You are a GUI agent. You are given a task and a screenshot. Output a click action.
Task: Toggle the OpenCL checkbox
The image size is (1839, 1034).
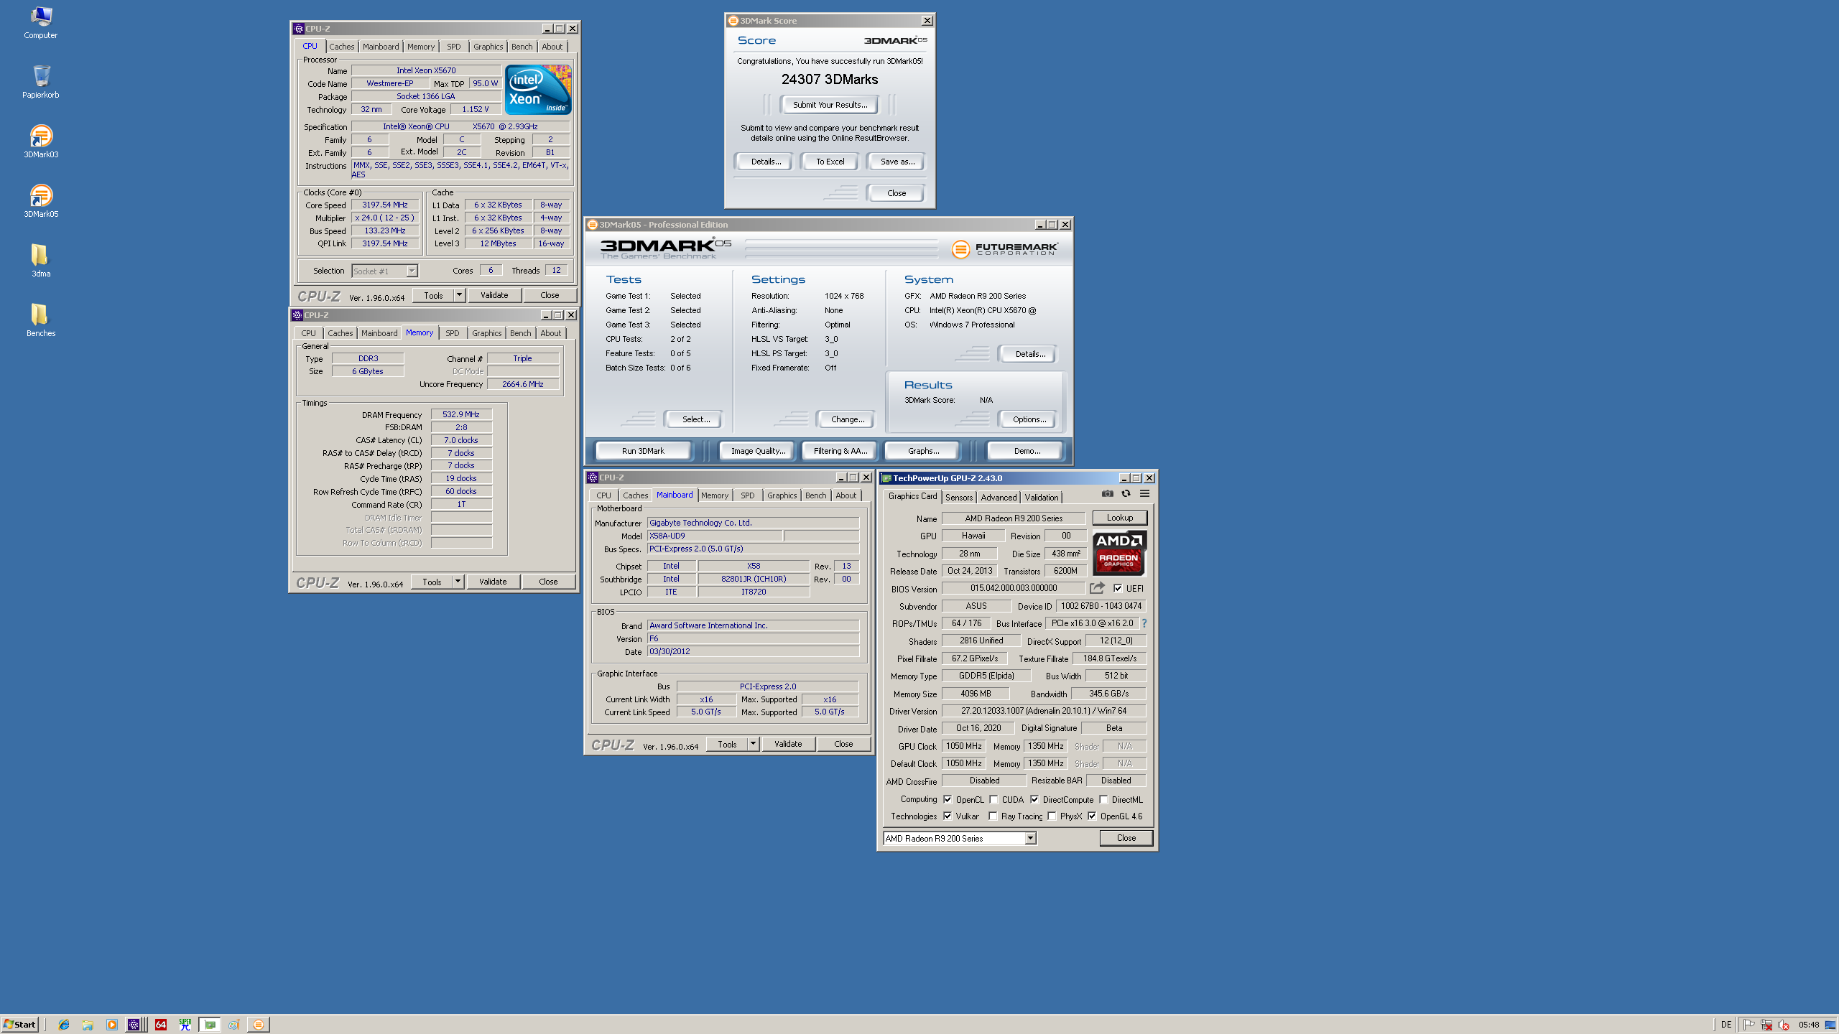tap(948, 799)
